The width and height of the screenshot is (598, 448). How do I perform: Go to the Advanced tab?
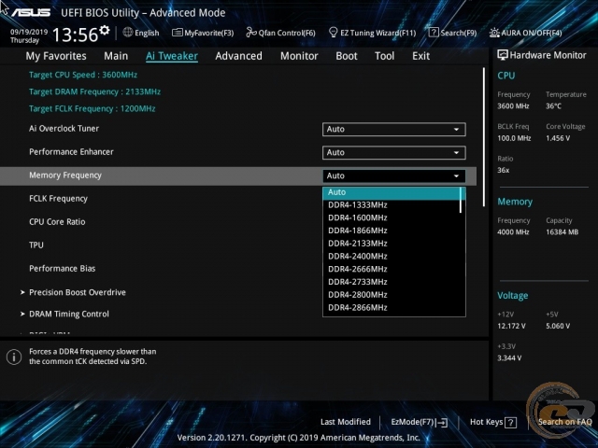click(239, 56)
